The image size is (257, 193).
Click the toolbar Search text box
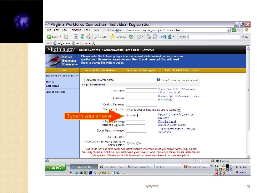pyautogui.click(x=214, y=37)
